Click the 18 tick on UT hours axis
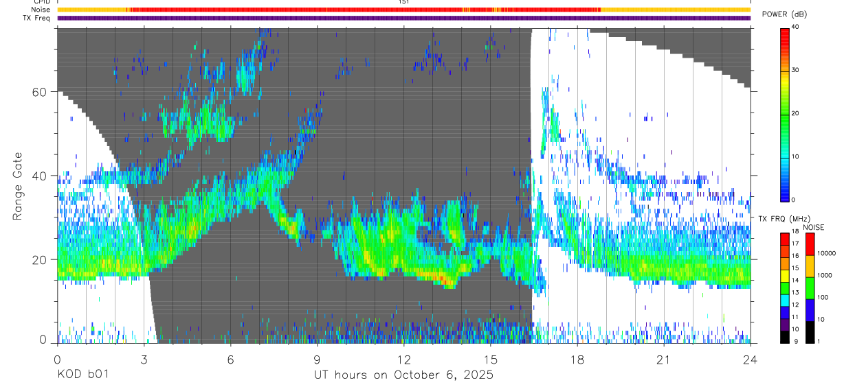This screenshot has height=389, width=844. pos(577,359)
